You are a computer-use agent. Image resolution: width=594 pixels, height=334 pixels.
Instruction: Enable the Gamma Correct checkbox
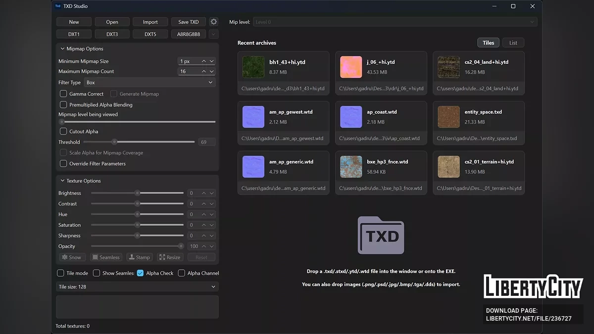pyautogui.click(x=63, y=94)
